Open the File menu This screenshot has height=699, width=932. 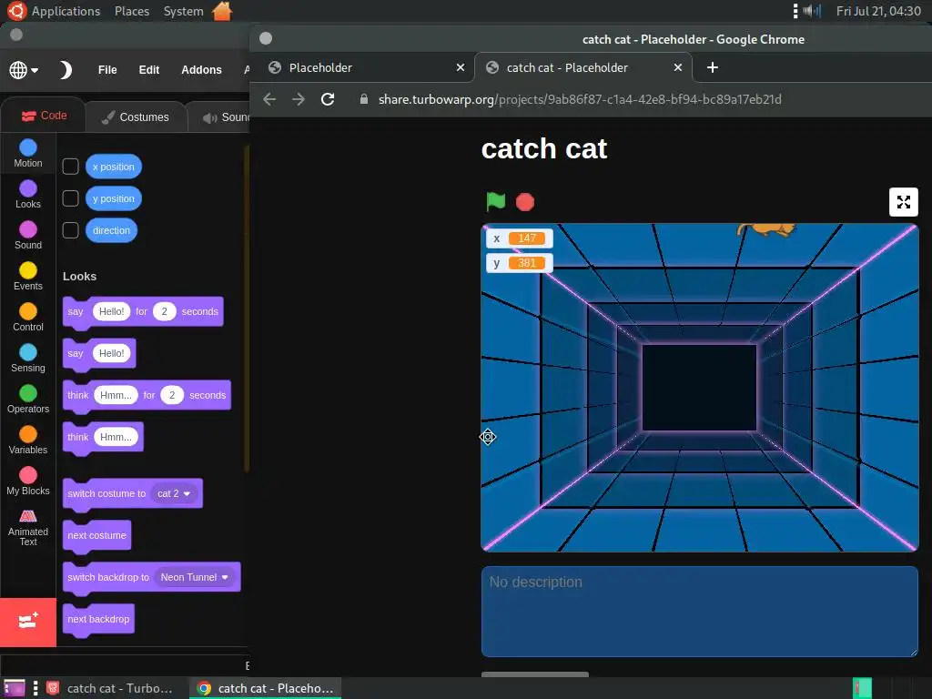[x=107, y=69]
